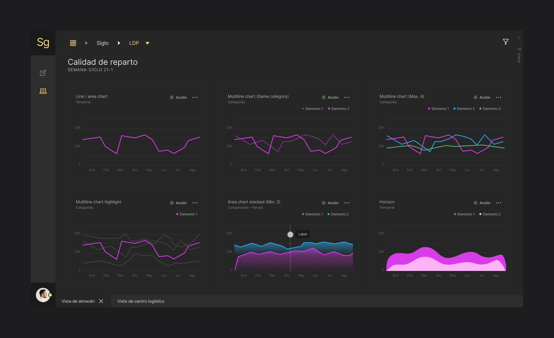
Task: Toggle Elemento 1 legend in Horizon chart
Action: pyautogui.click(x=464, y=214)
